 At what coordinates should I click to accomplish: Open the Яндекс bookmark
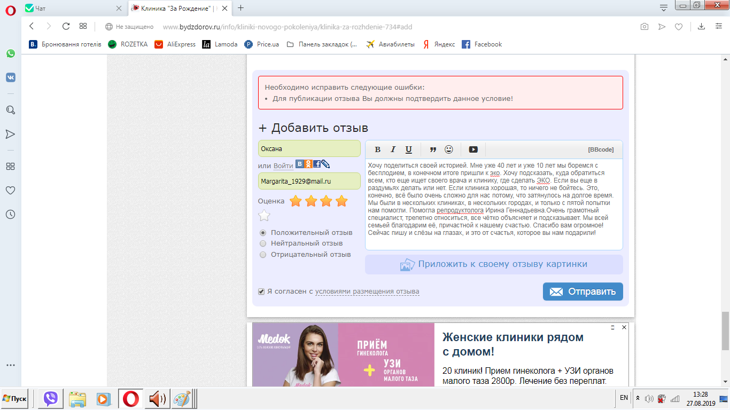pos(439,44)
